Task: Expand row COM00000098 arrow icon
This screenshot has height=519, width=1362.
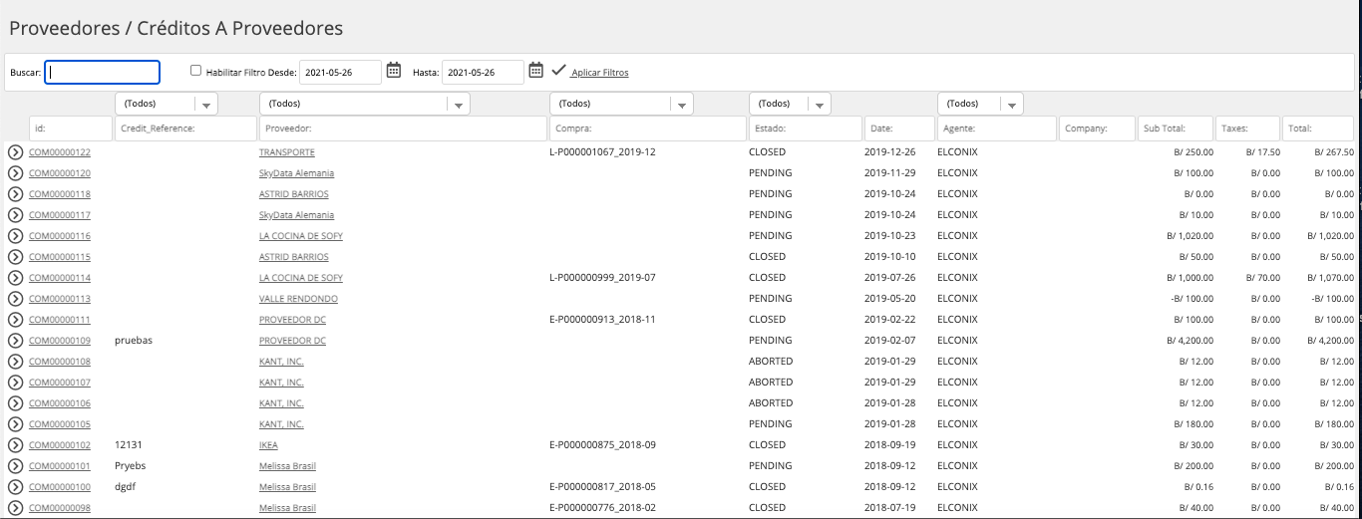Action: click(x=15, y=508)
